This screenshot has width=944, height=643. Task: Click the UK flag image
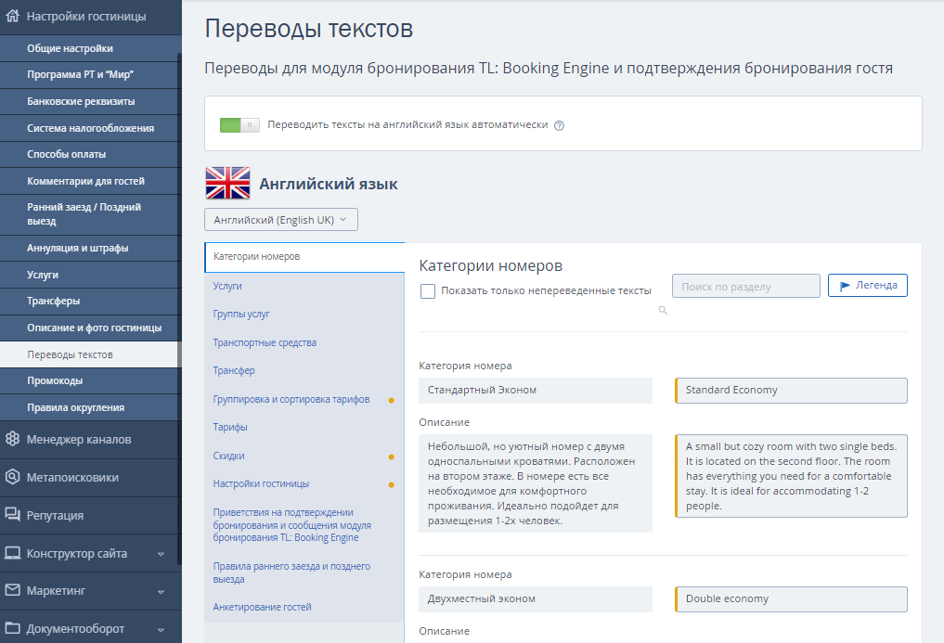click(227, 183)
